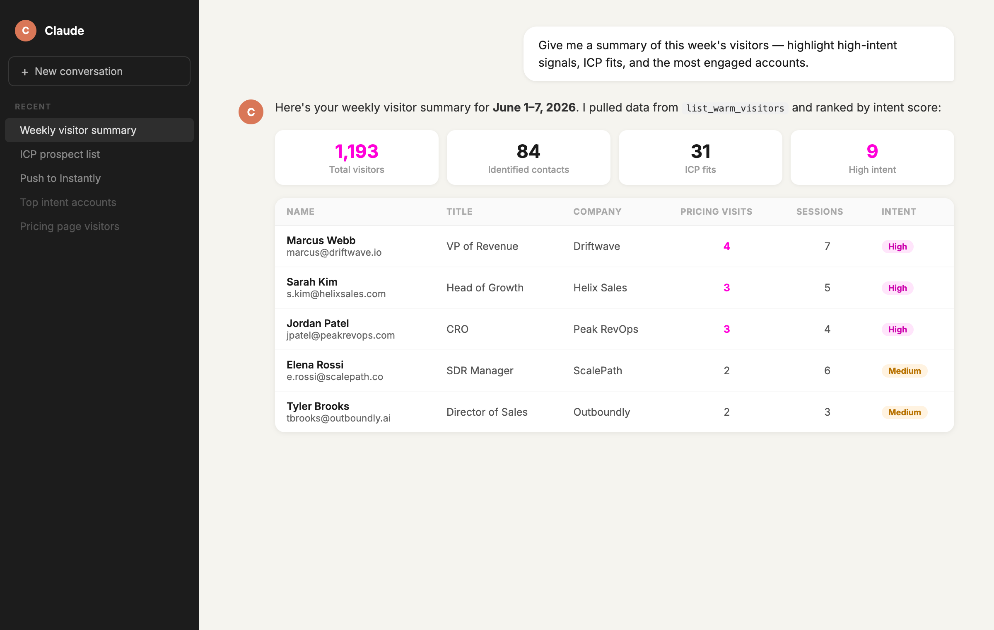Click Director of Sales title cell

coord(487,412)
